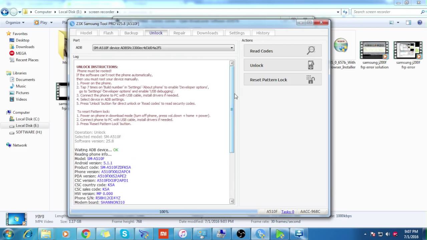Click the log scroll down arrow
This screenshot has height=240, width=427.
point(232,201)
